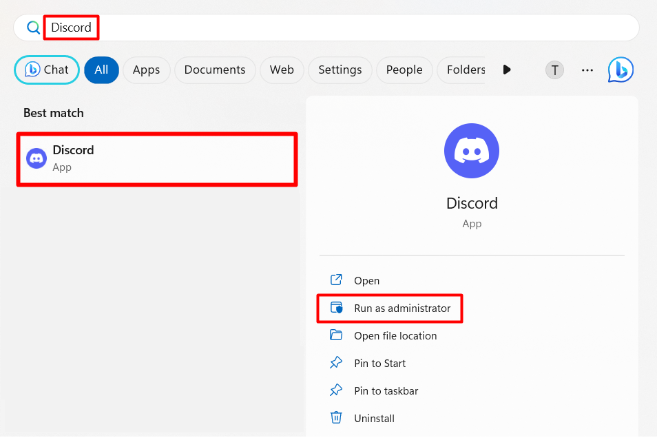
Task: Select the All filter tab
Action: (x=101, y=70)
